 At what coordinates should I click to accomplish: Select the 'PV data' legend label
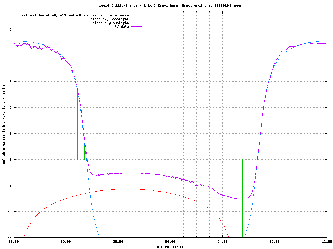[x=122, y=27]
